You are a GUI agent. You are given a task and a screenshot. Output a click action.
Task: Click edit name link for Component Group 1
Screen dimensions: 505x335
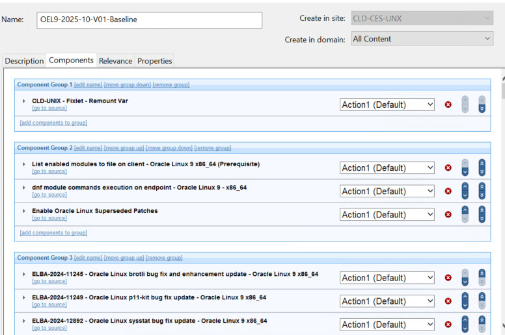point(88,85)
